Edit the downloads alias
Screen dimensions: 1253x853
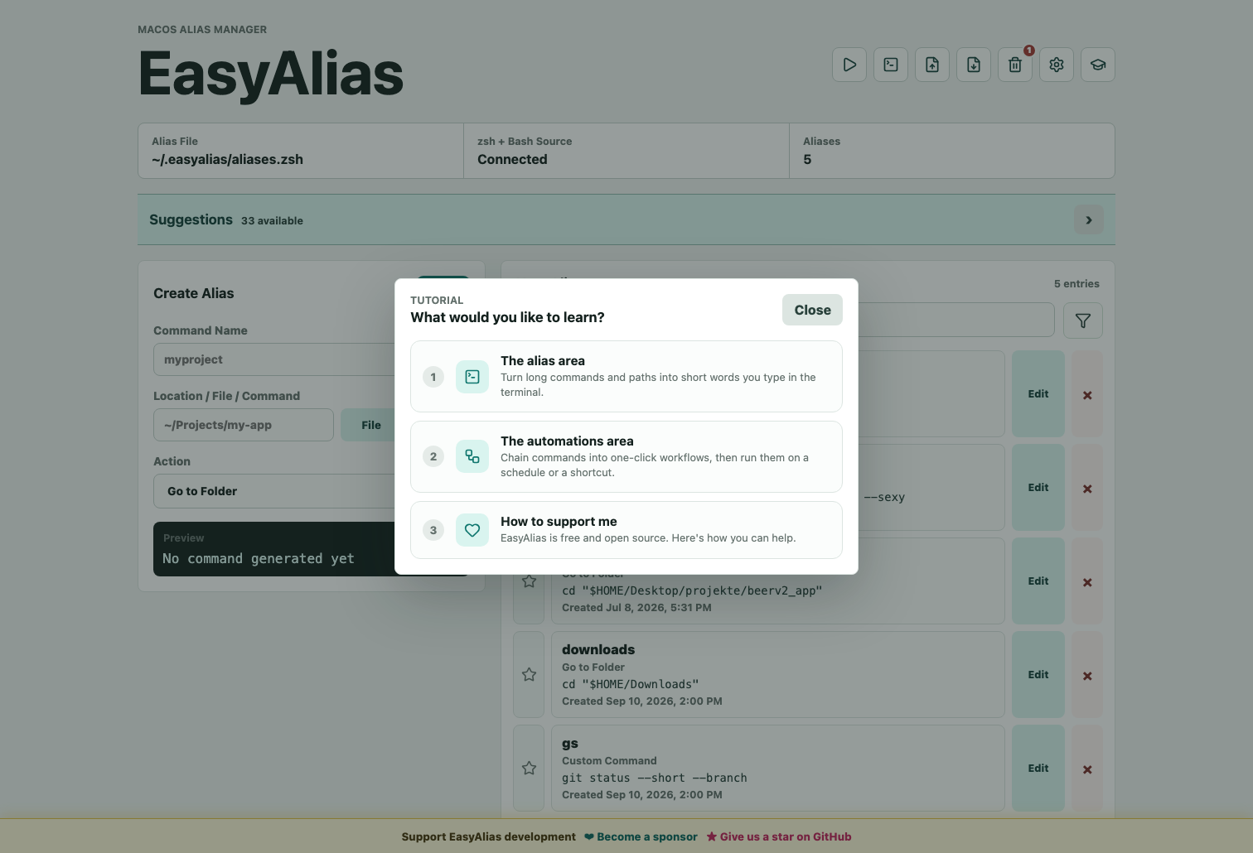1038,675
